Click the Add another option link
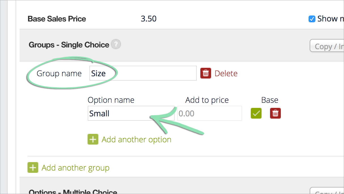Viewport: 344px width, 194px height. 136,139
